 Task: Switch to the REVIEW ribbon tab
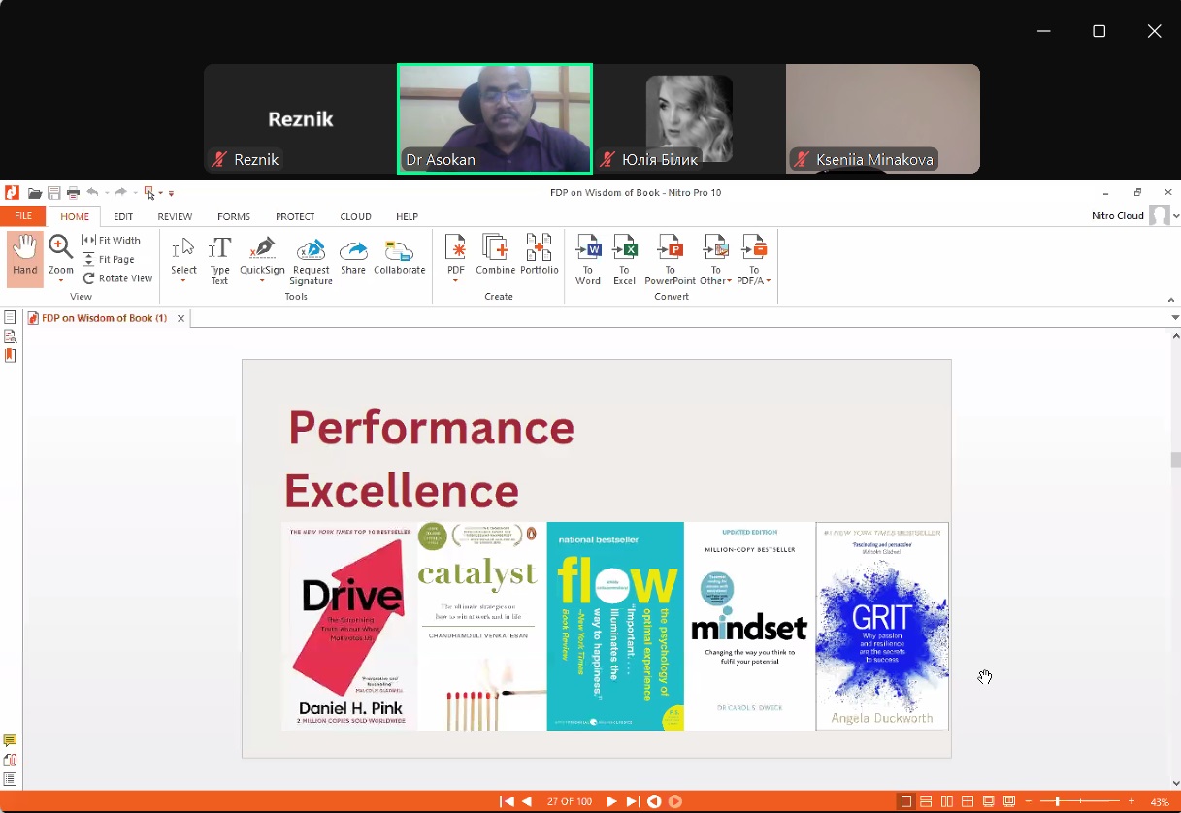[x=175, y=217]
